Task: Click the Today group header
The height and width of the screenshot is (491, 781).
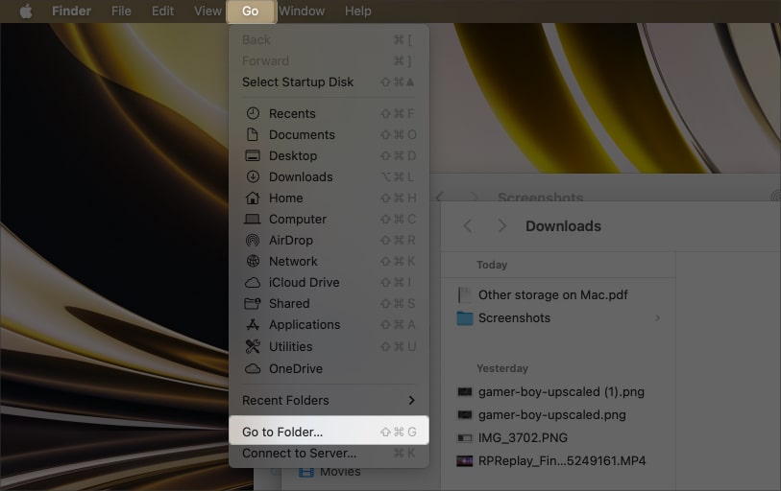Action: [x=492, y=265]
